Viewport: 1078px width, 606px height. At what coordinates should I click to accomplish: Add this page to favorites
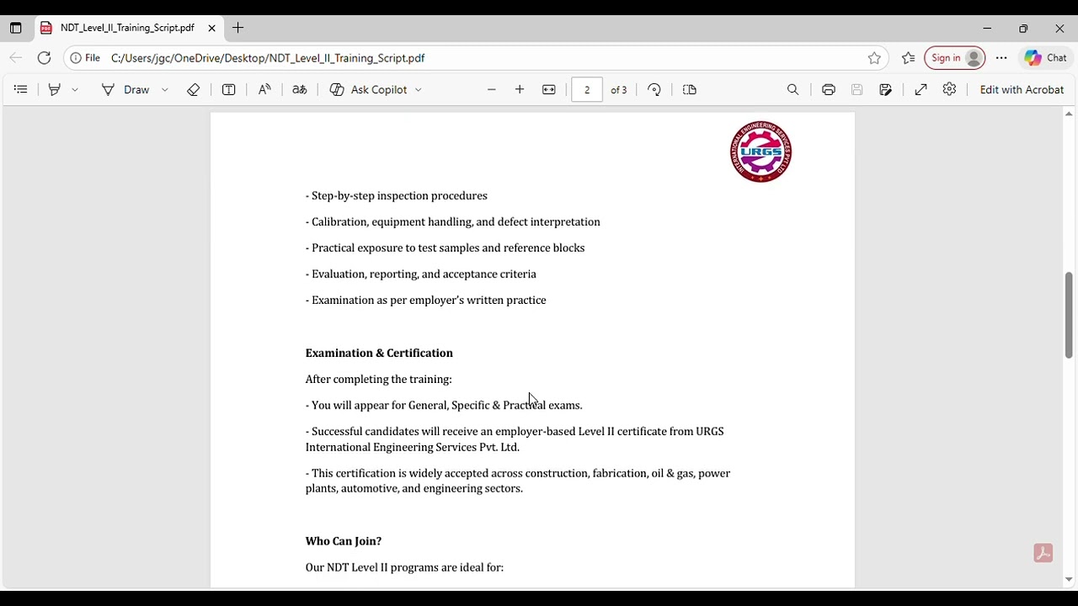874,58
